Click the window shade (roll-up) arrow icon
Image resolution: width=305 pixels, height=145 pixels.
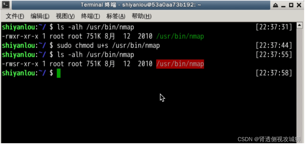[275, 5]
